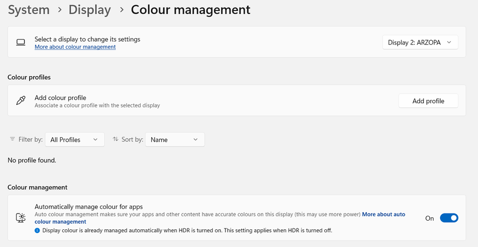Viewport: 478px width, 247px height.
Task: Click the auto colour management monitor icon
Action: click(21, 218)
